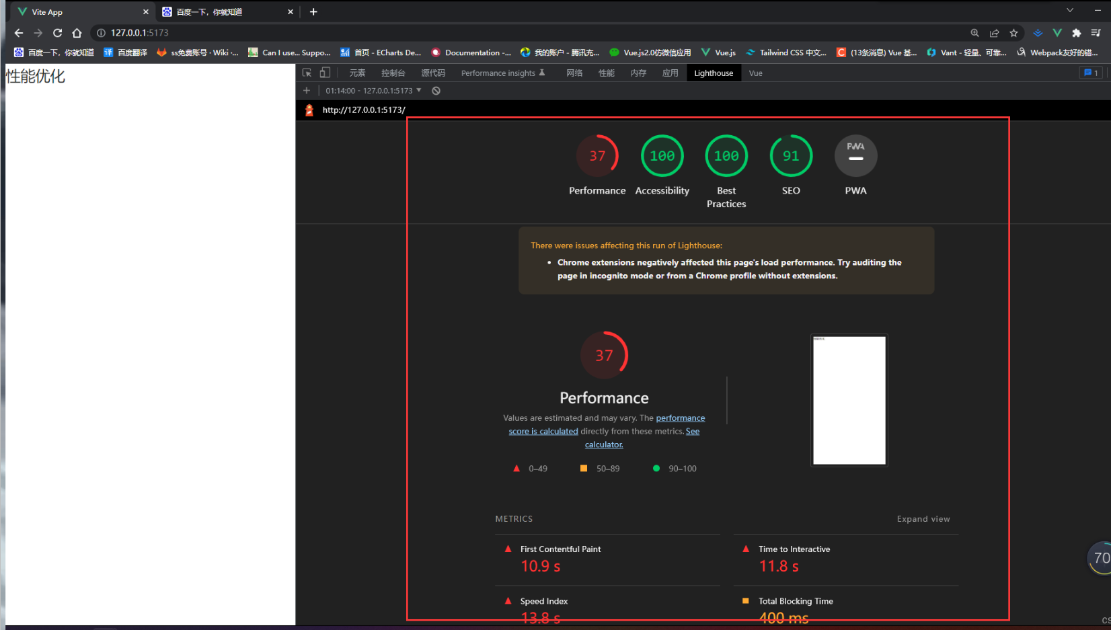Click the zoom magnifier icon in address bar
This screenshot has height=630, width=1111.
[974, 33]
